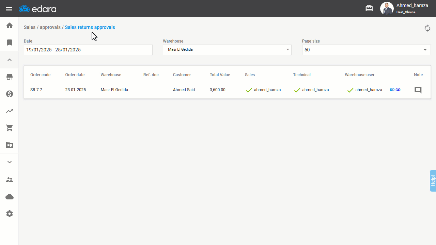This screenshot has width=436, height=245.
Task: Open the dollar sign sidebar icon
Action: click(x=10, y=94)
